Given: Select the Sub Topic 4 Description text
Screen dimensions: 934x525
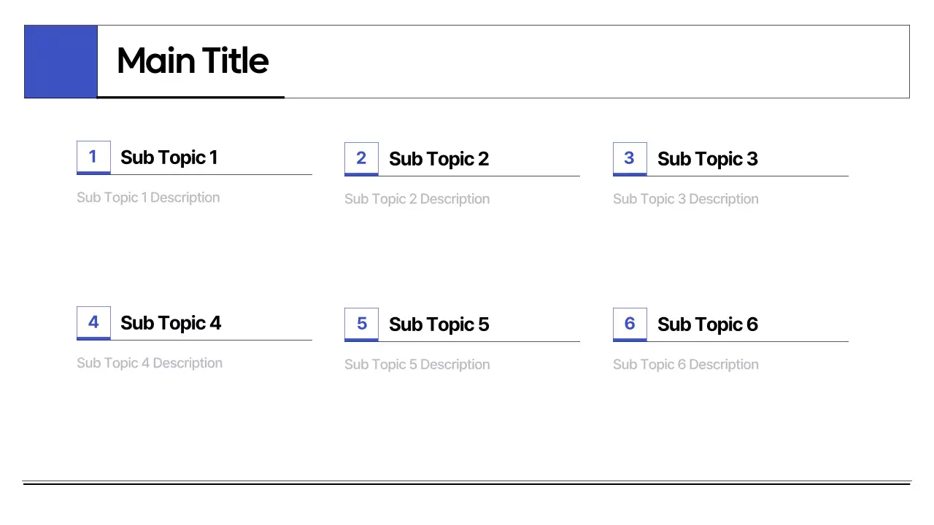Looking at the screenshot, I should (150, 363).
